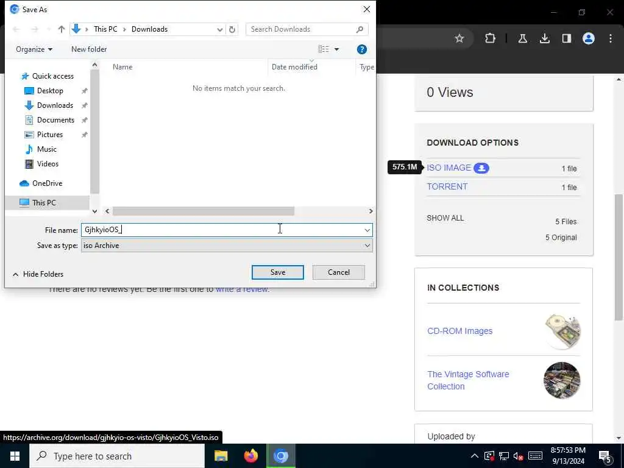Go up one folder level in dialog

[x=62, y=29]
